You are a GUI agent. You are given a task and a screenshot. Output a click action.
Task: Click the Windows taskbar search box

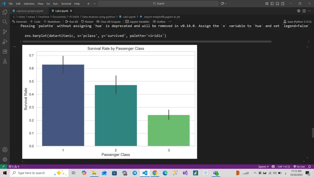(39, 173)
